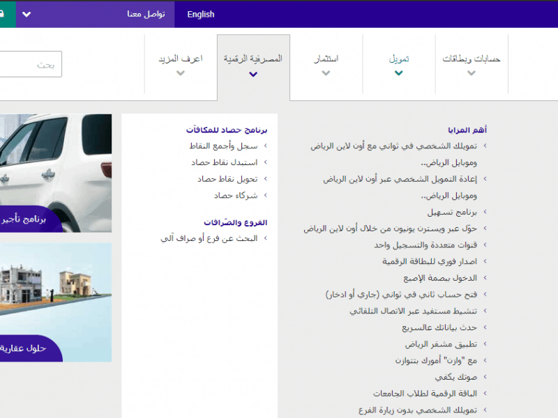Open the حوّل عبر ويسترن يونيون link
Screen dimensions: 558x418
(x=390, y=229)
